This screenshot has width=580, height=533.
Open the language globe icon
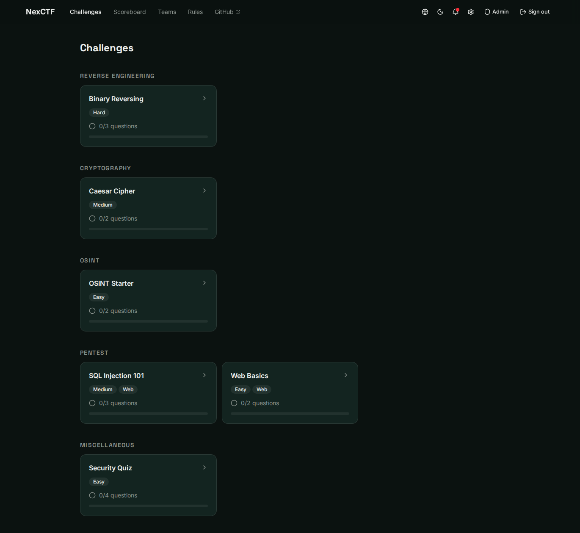click(x=425, y=12)
